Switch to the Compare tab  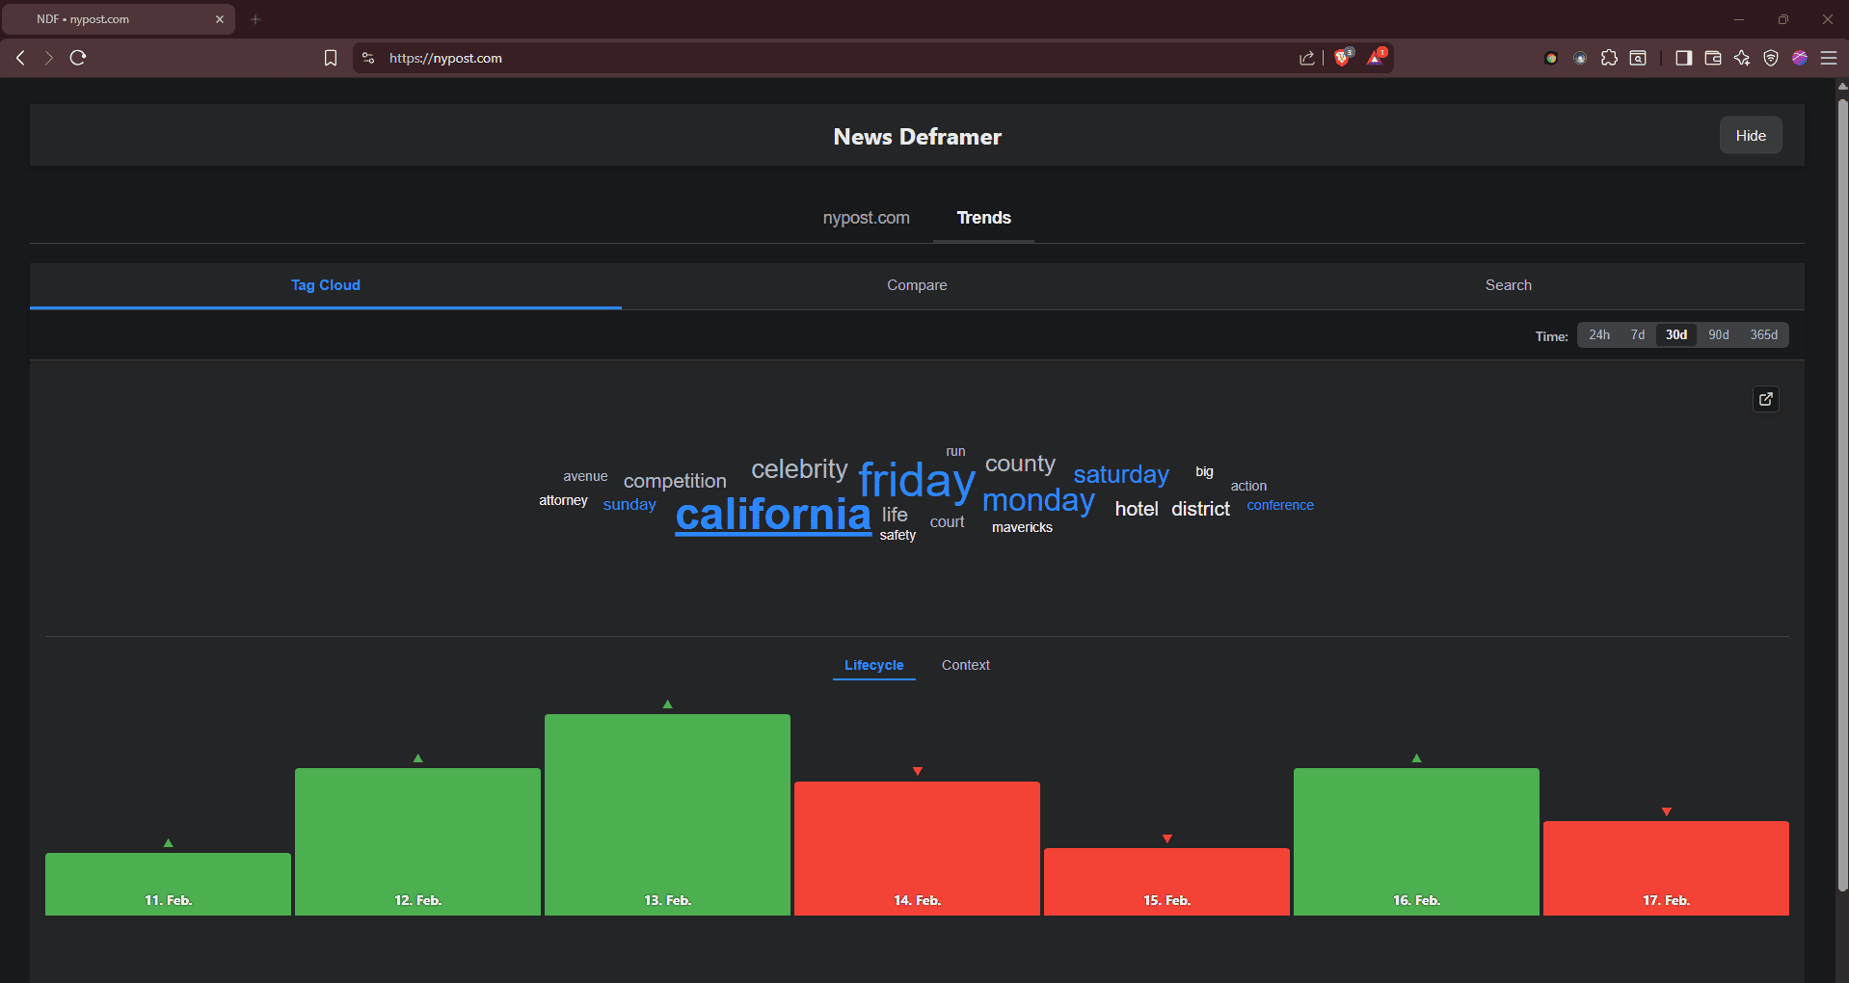pyautogui.click(x=917, y=285)
